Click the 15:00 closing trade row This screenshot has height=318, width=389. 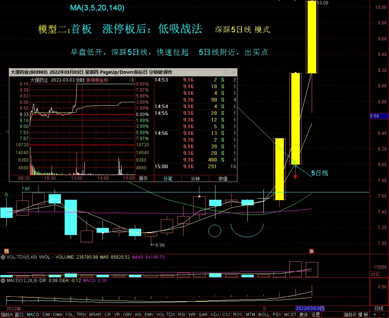click(x=195, y=166)
